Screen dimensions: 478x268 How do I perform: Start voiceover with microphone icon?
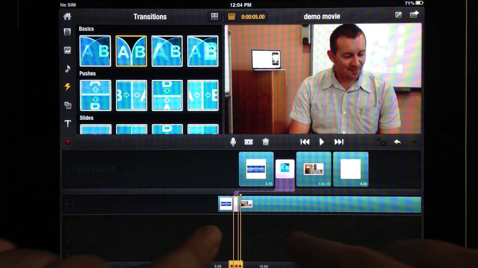233,142
